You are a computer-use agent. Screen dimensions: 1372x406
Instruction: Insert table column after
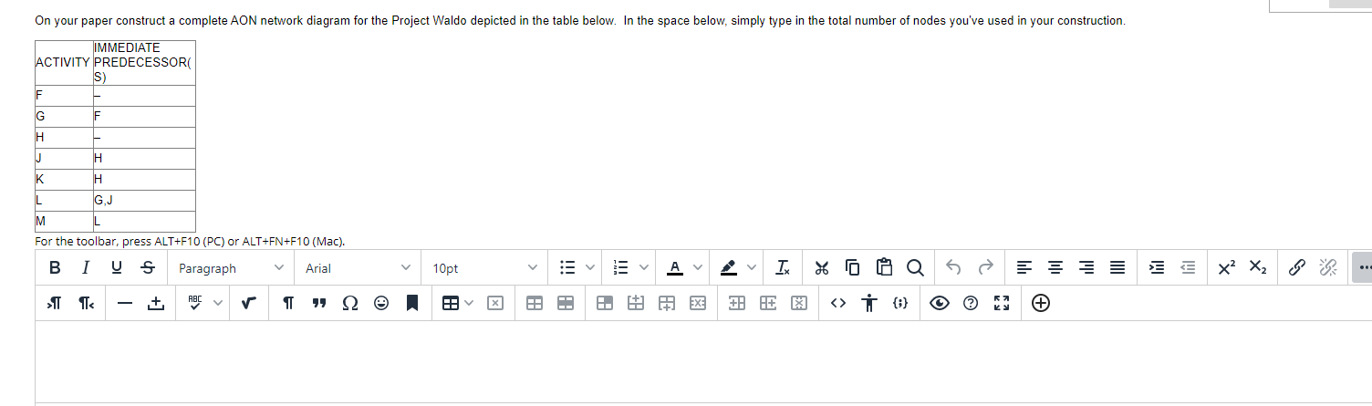[768, 305]
